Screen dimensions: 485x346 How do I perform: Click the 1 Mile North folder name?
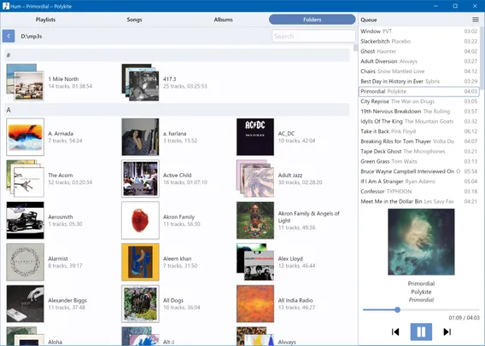(x=63, y=79)
